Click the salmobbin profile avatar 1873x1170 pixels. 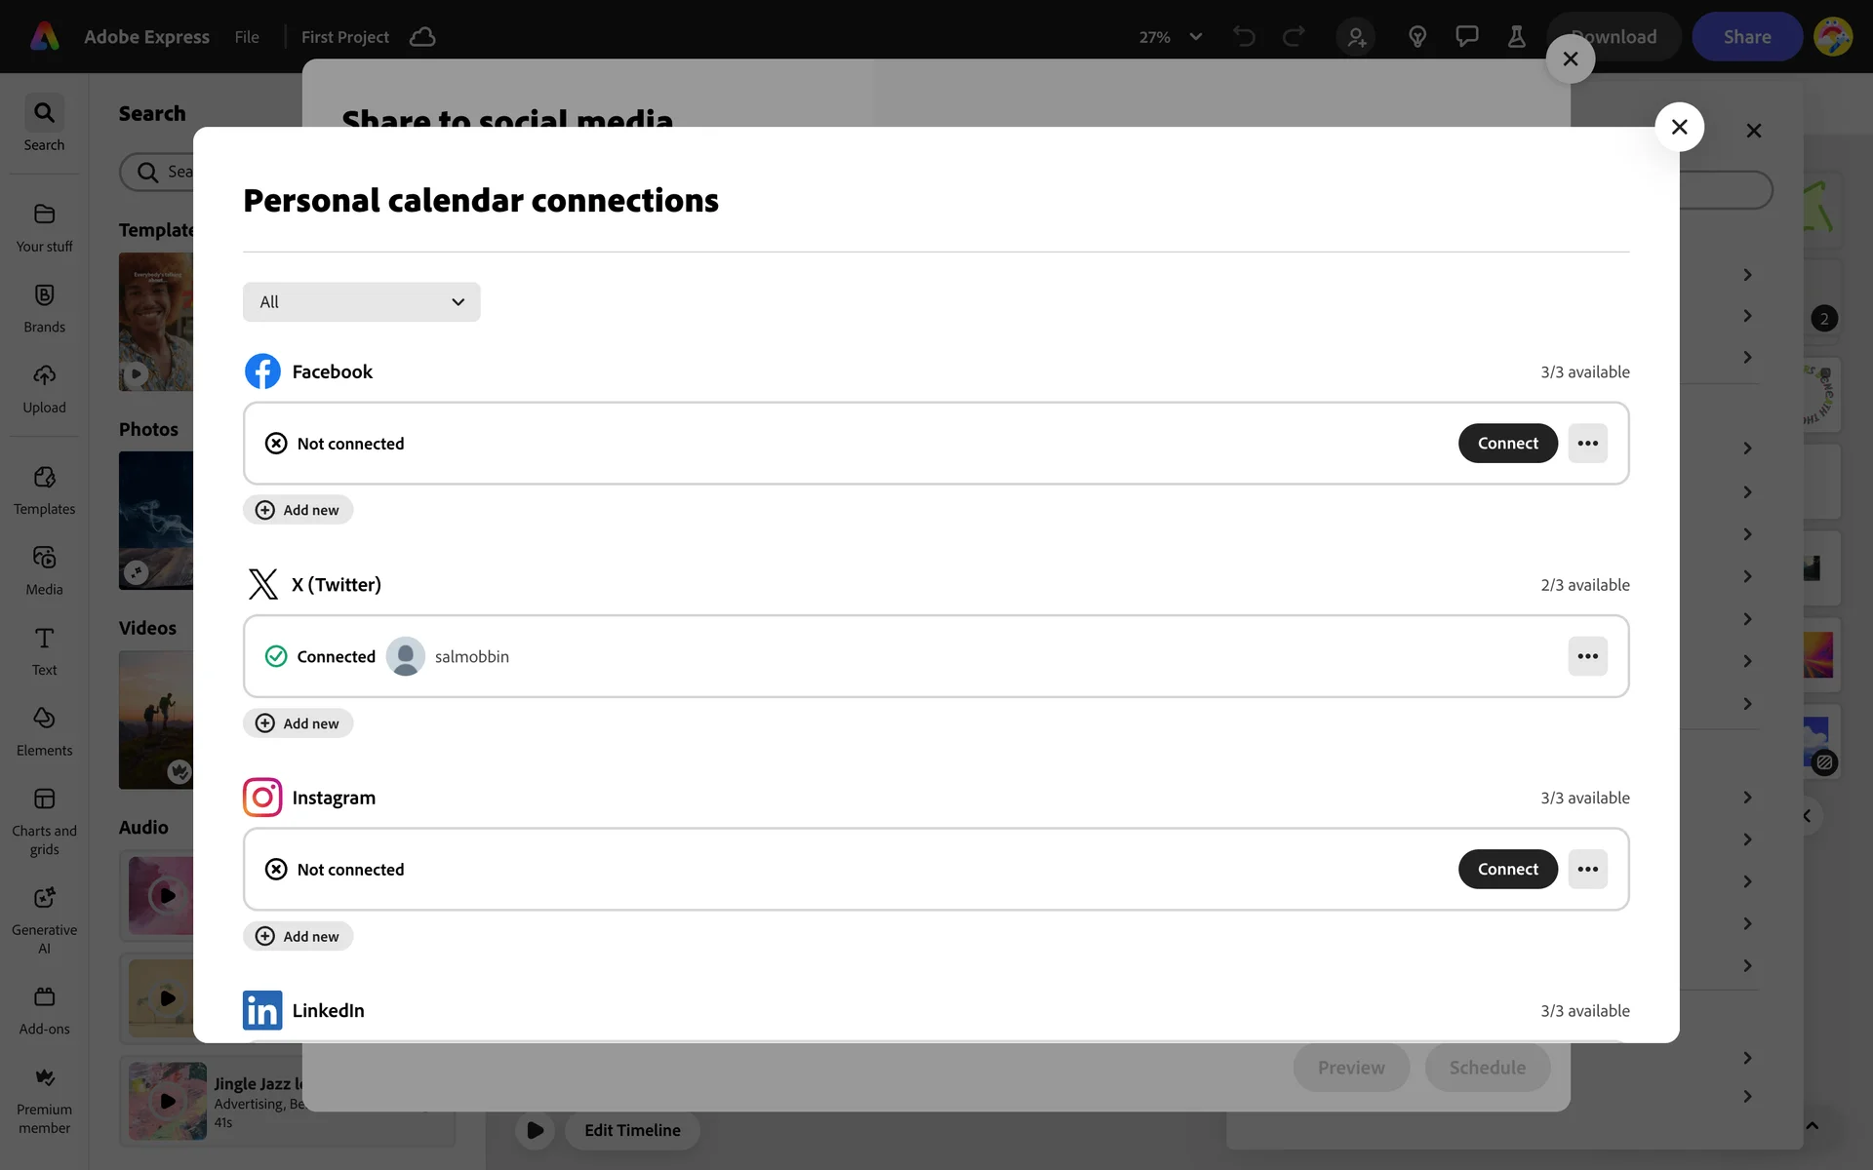pyautogui.click(x=405, y=656)
